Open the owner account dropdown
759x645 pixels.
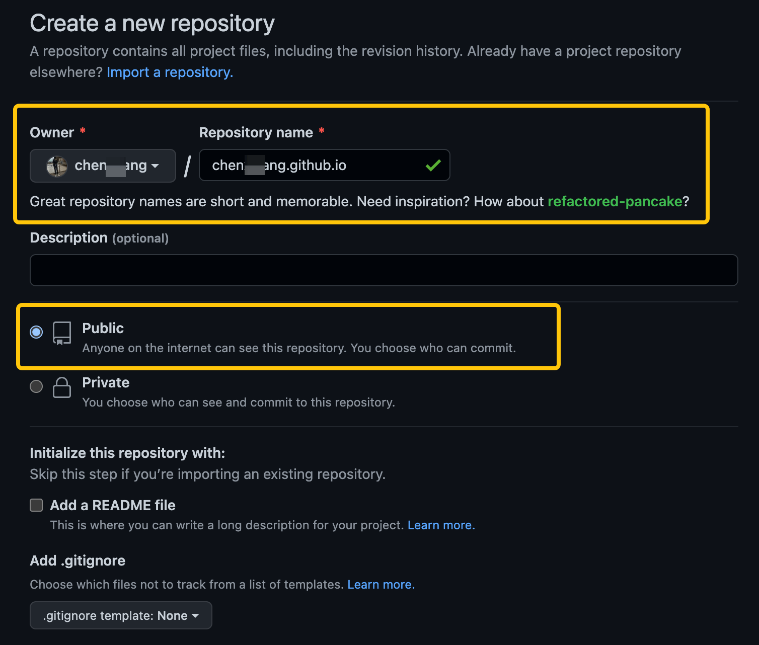tap(103, 166)
